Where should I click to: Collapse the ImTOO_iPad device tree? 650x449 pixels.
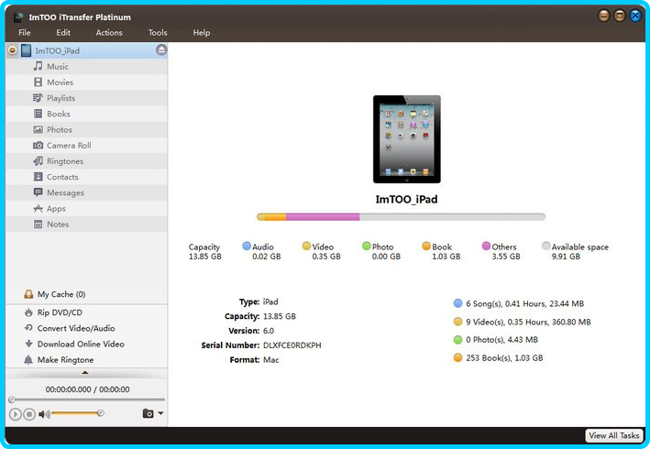13,50
